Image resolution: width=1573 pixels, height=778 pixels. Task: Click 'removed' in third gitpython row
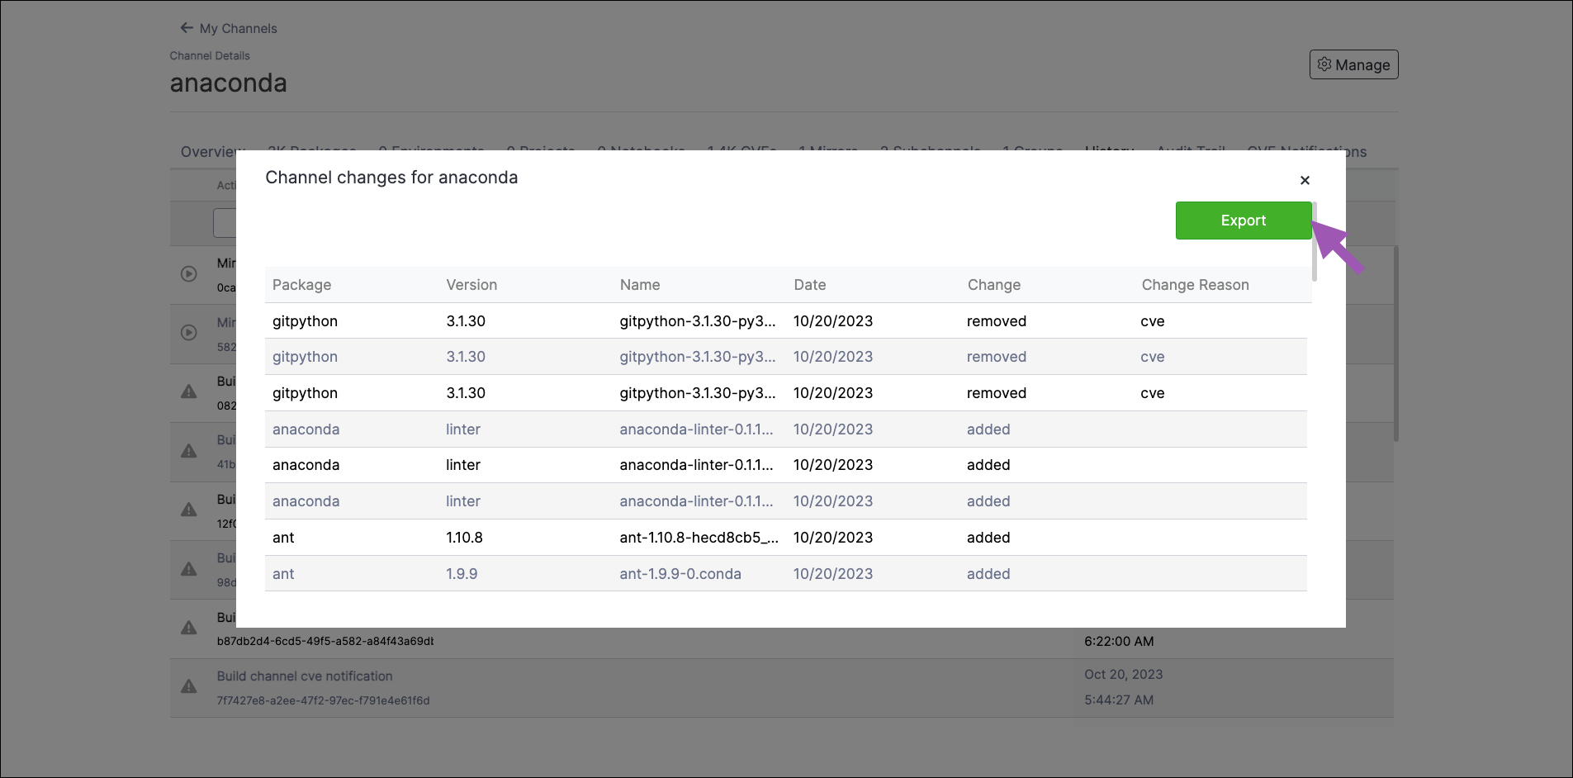[x=997, y=393]
